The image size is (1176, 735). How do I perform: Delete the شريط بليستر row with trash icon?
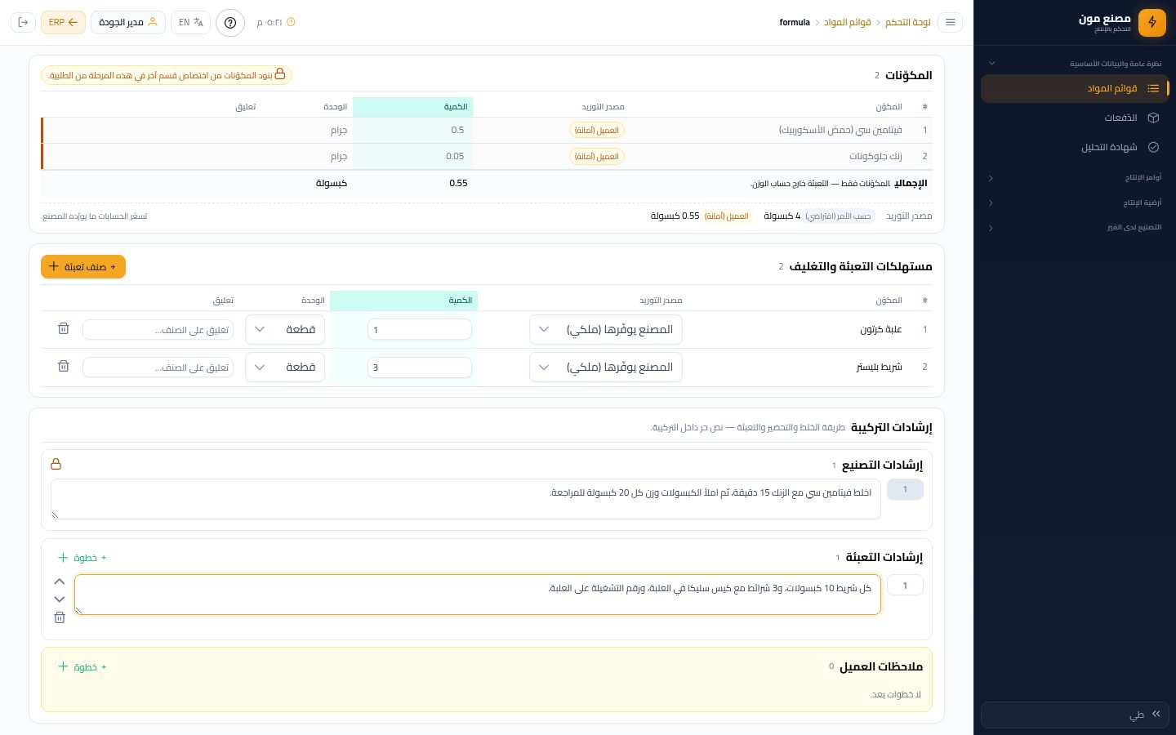tap(64, 366)
